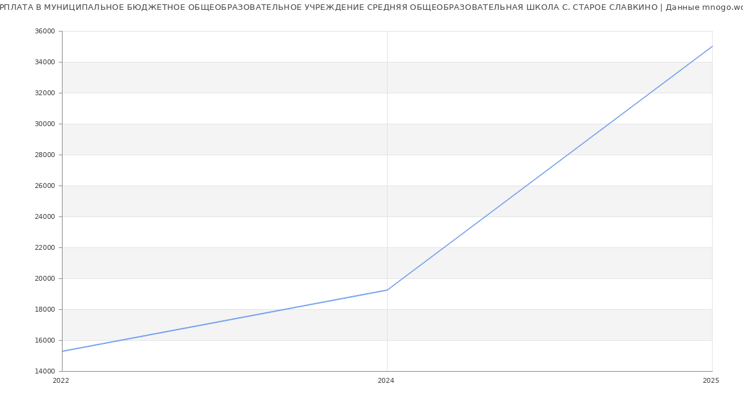Click the line's end point at 2025

[x=712, y=46]
